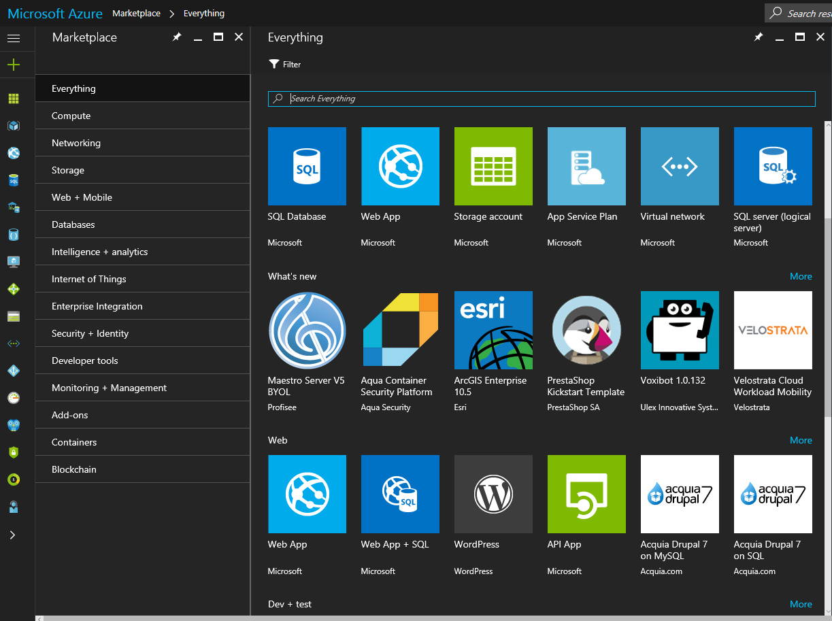The image size is (832, 621).
Task: Click Marketplace in the breadcrumb
Action: click(135, 13)
